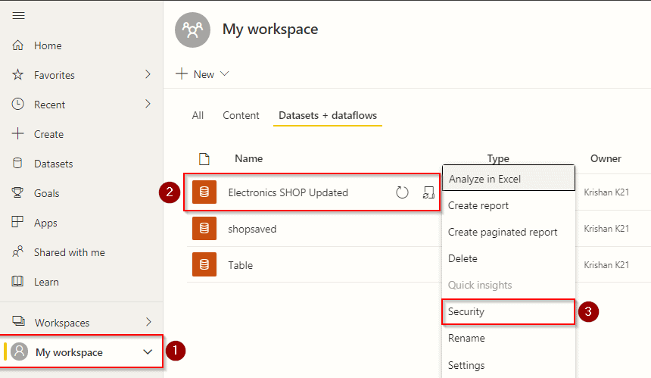Select the Datasets + dataflows tab
The image size is (651, 378).
tap(328, 115)
